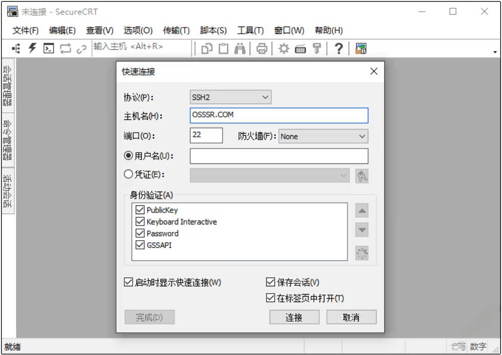Screen dimensions: 502x355
Task: Click the 就绪 status bar text
Action: pos(12,347)
